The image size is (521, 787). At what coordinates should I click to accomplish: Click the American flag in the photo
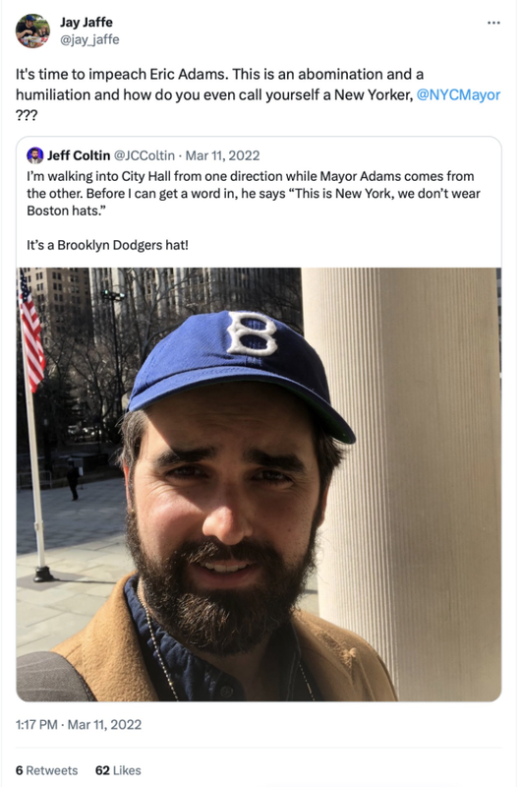click(30, 332)
